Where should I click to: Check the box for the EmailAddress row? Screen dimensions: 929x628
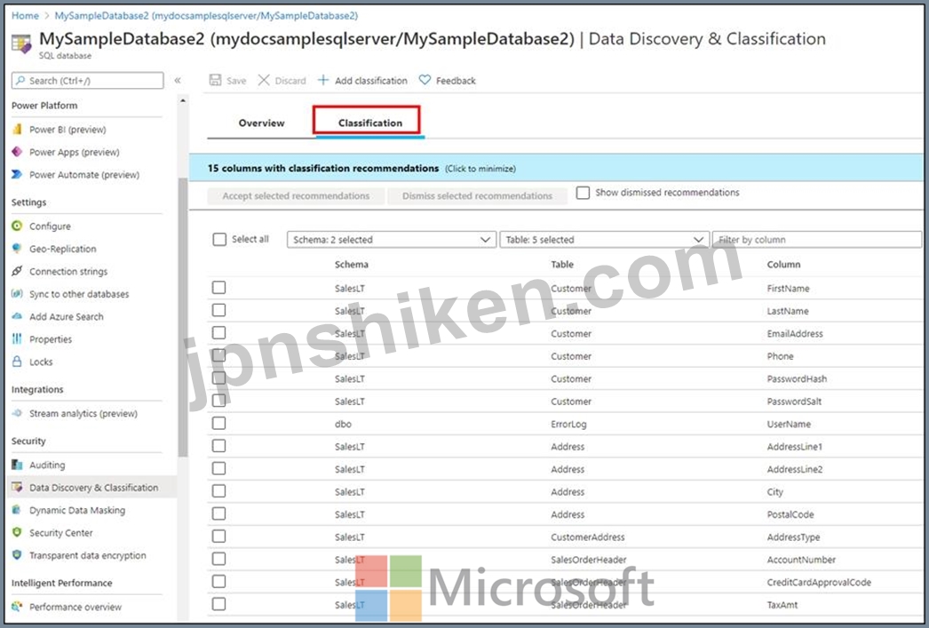218,332
